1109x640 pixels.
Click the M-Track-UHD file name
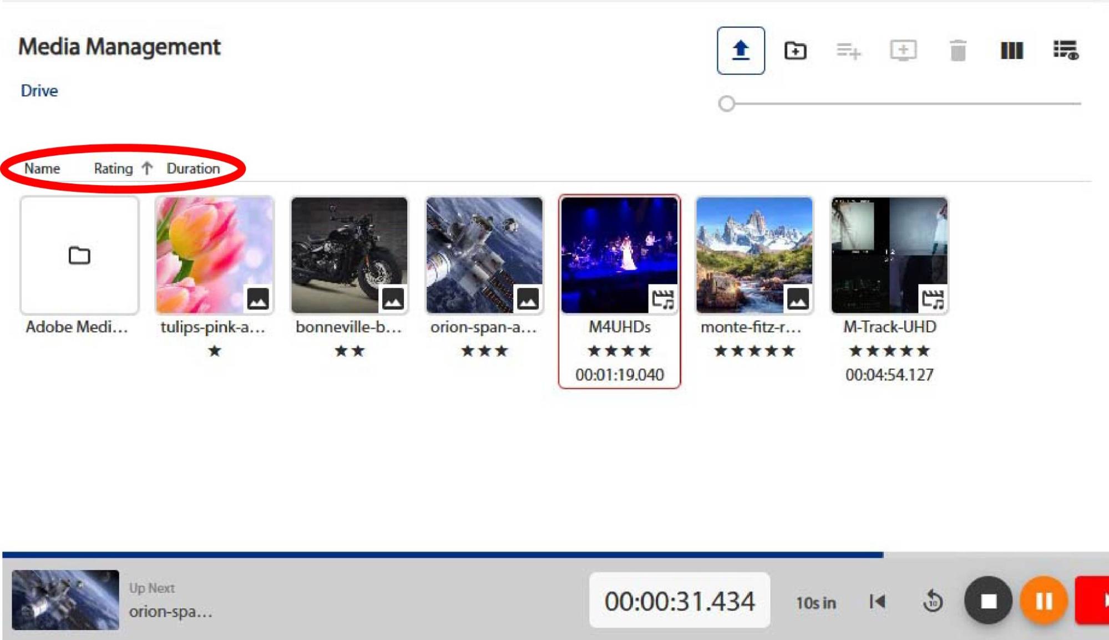890,327
